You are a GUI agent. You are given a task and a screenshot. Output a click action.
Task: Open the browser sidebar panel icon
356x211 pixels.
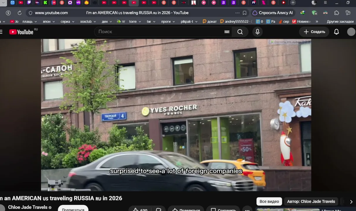pyautogui.click(x=348, y=13)
